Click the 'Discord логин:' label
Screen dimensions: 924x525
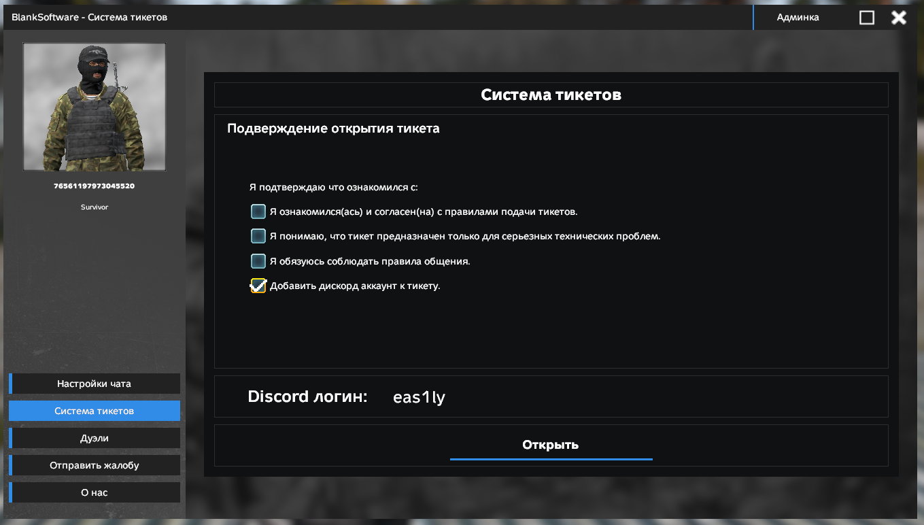(307, 396)
